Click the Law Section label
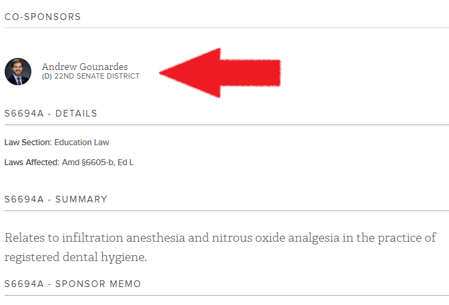Image resolution: width=449 pixels, height=305 pixels. pyautogui.click(x=28, y=143)
